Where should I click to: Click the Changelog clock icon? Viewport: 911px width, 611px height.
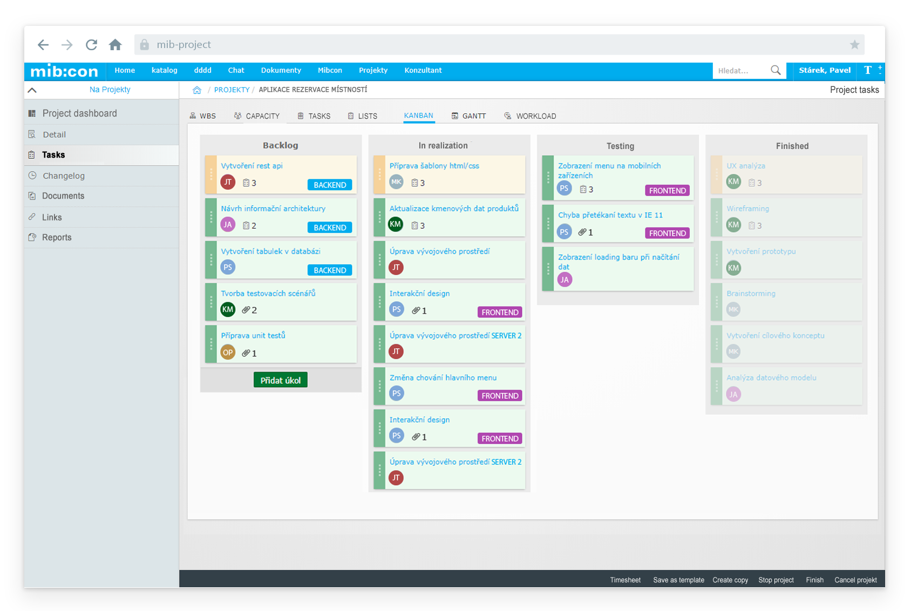32,175
